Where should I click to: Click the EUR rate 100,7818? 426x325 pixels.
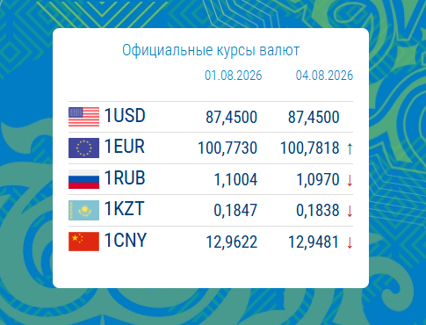[x=310, y=148]
